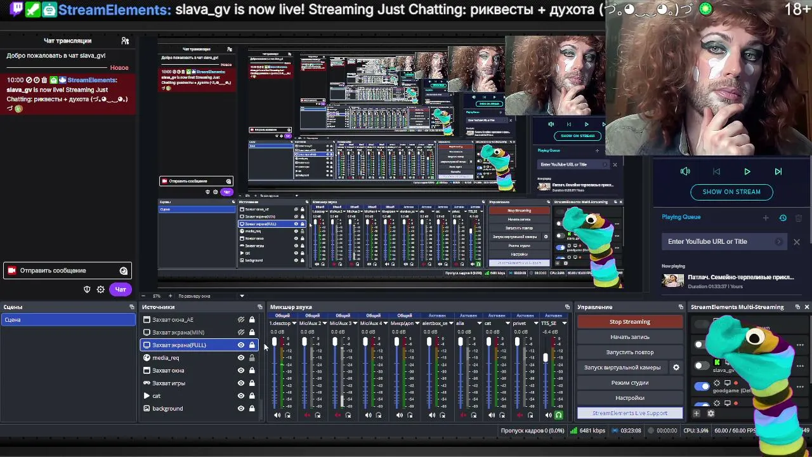This screenshot has width=812, height=457.
Task: Show the Захват экрана(MIN) source
Action: click(x=241, y=333)
